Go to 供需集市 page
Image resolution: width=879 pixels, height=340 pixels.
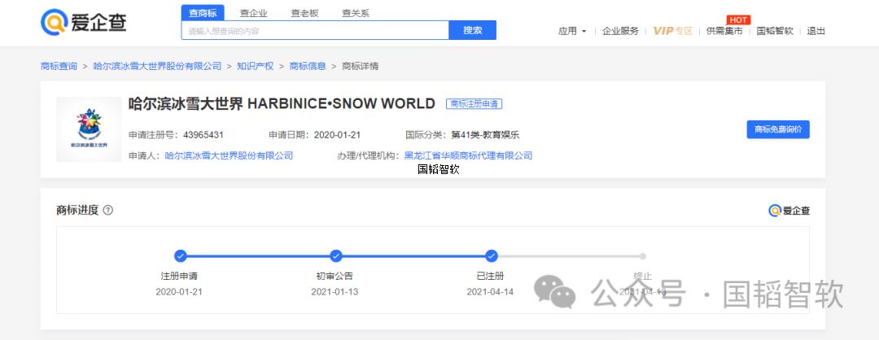click(724, 31)
